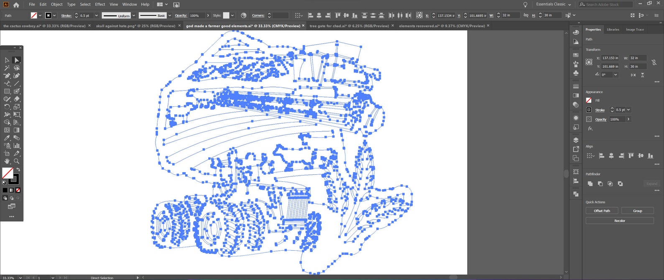This screenshot has width=664, height=280.
Task: Open the Layers panel icon
Action: pos(576,140)
